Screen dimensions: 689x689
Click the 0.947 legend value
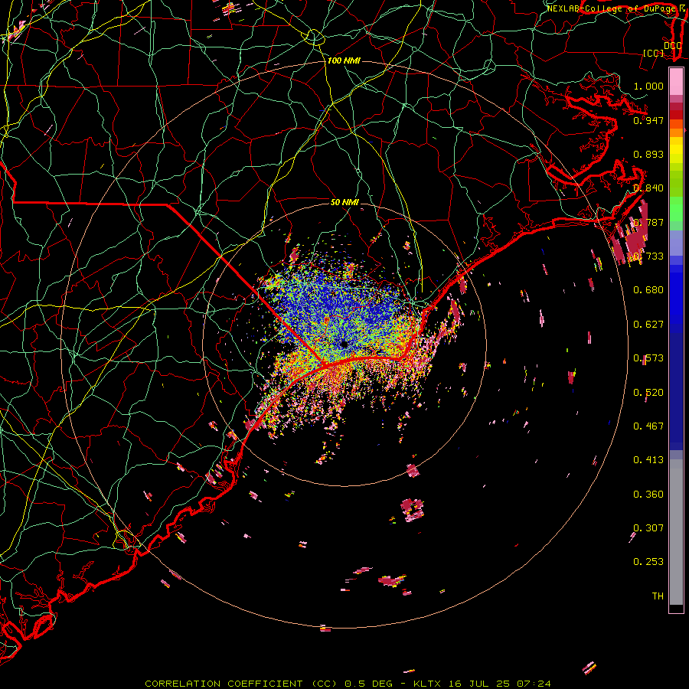[648, 120]
